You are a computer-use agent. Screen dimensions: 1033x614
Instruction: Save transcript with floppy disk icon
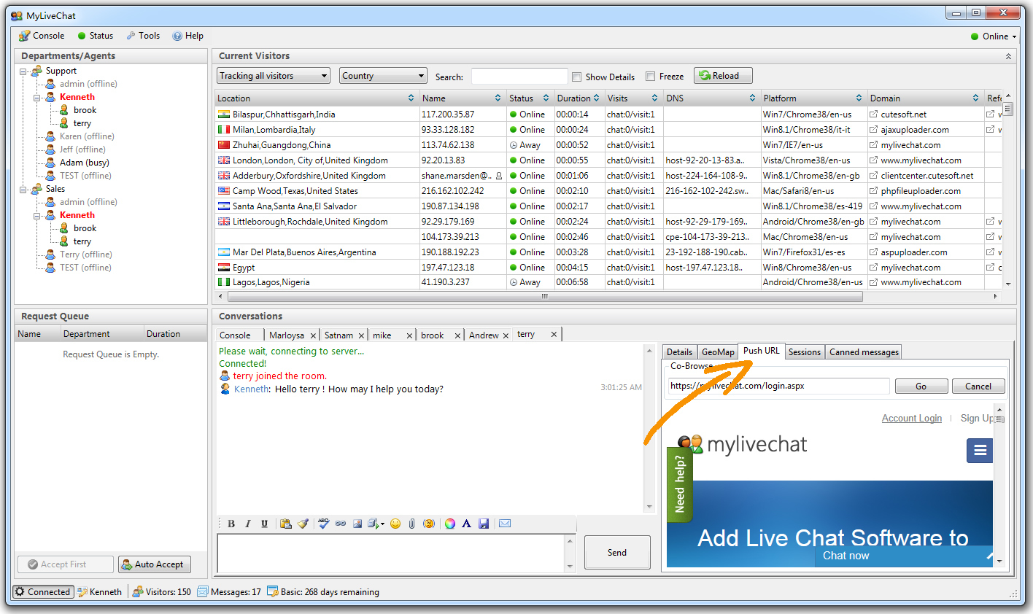483,524
